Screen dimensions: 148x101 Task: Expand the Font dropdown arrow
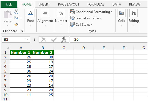[x=30, y=25]
